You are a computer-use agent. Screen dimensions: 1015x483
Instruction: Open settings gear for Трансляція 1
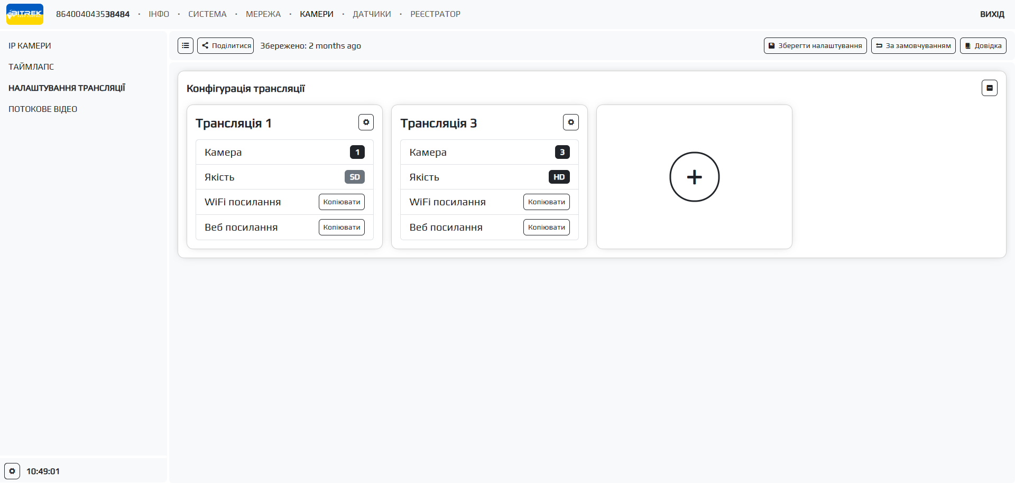tap(366, 122)
